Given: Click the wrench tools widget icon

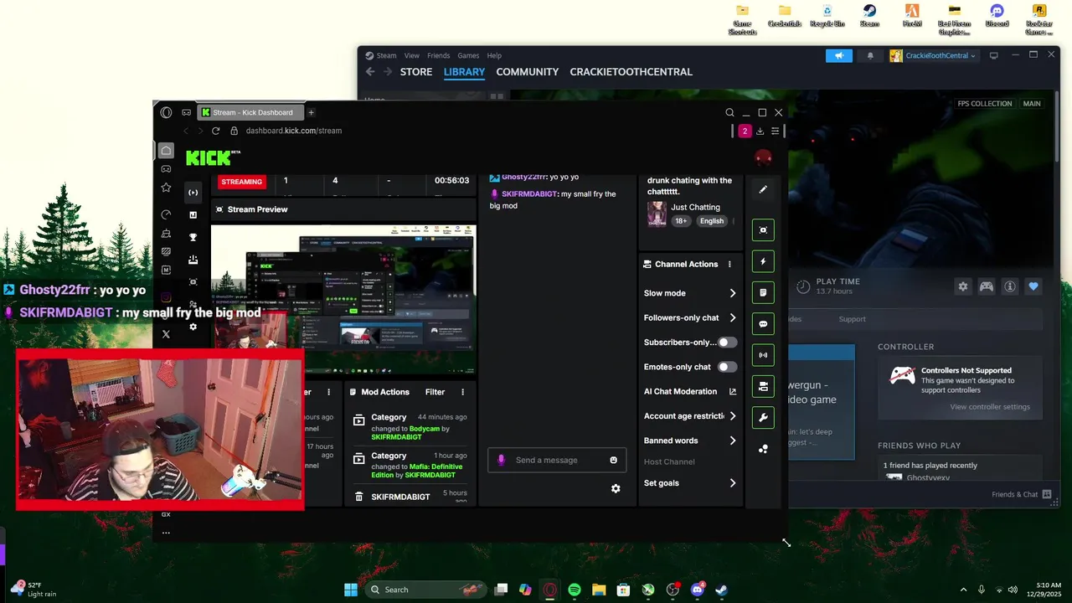Looking at the screenshot, I should coord(763,418).
